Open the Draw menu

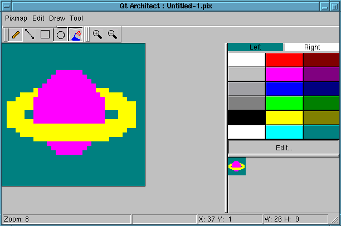click(x=57, y=18)
